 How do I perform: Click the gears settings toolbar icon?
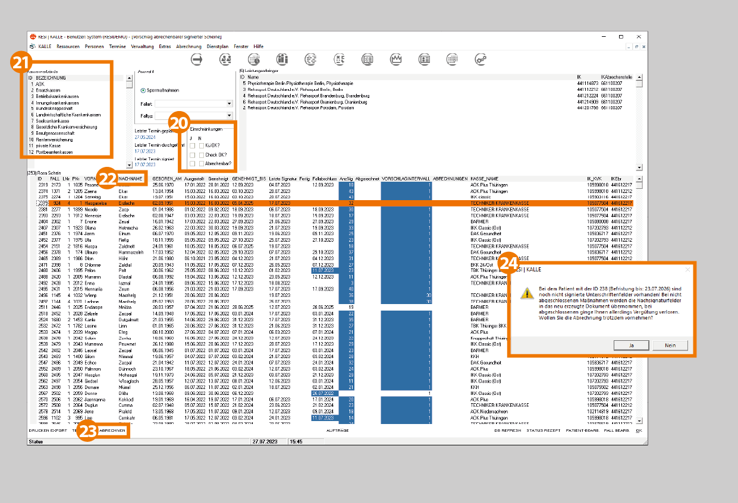[x=481, y=59]
